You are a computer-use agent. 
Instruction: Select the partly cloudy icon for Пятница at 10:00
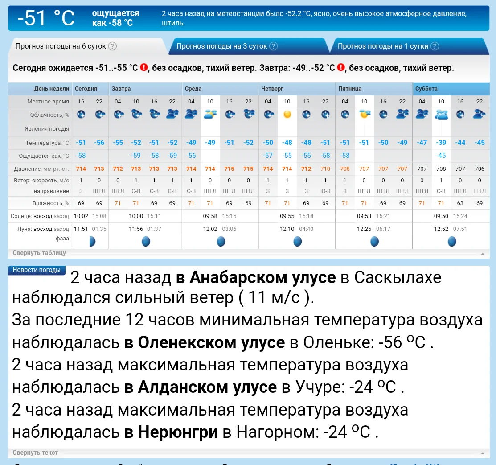tap(364, 114)
